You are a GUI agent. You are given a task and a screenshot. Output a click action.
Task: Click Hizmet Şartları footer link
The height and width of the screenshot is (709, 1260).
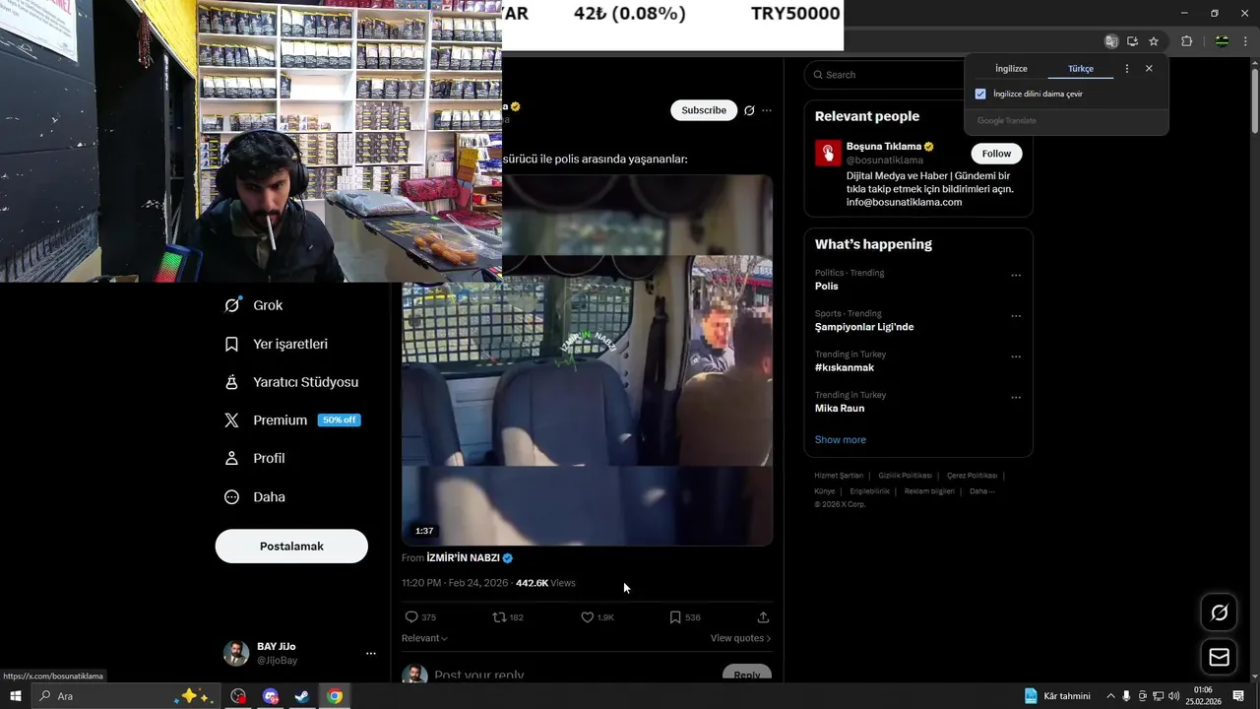(839, 476)
